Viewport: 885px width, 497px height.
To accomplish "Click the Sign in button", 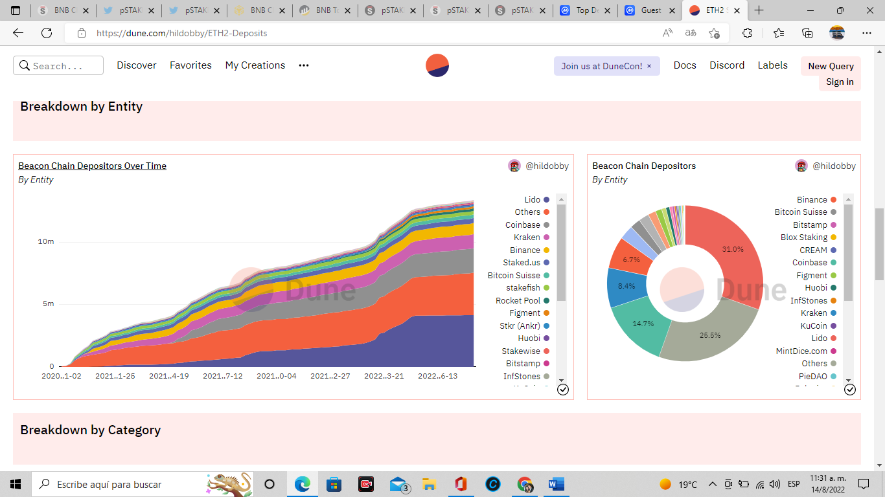I will click(840, 82).
